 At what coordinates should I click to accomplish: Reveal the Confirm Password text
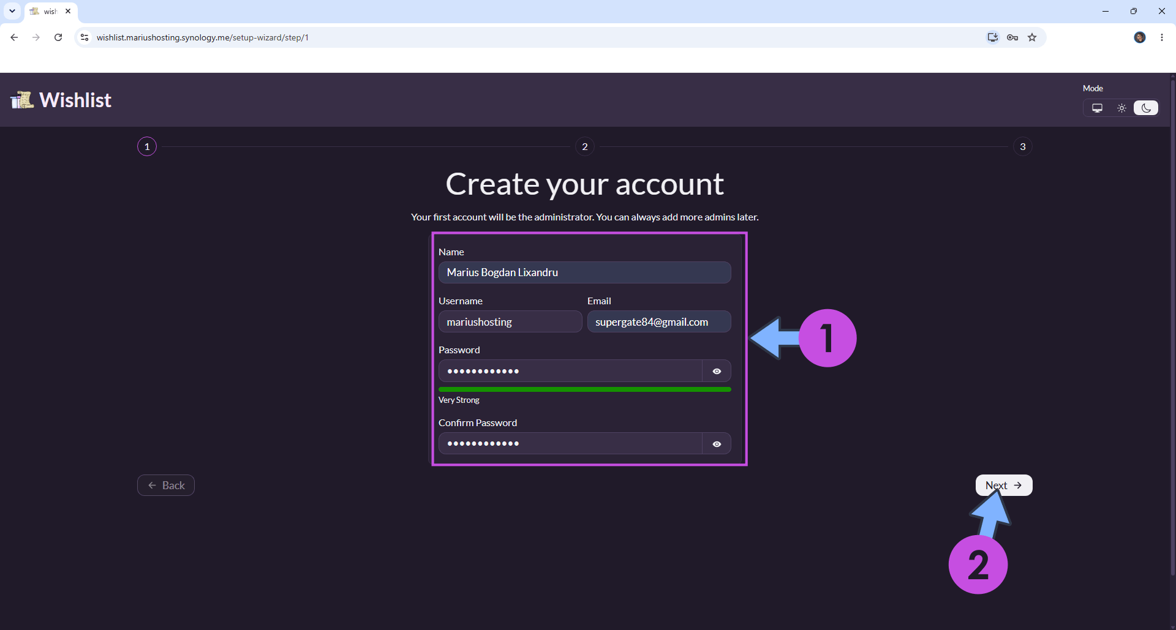[717, 444]
